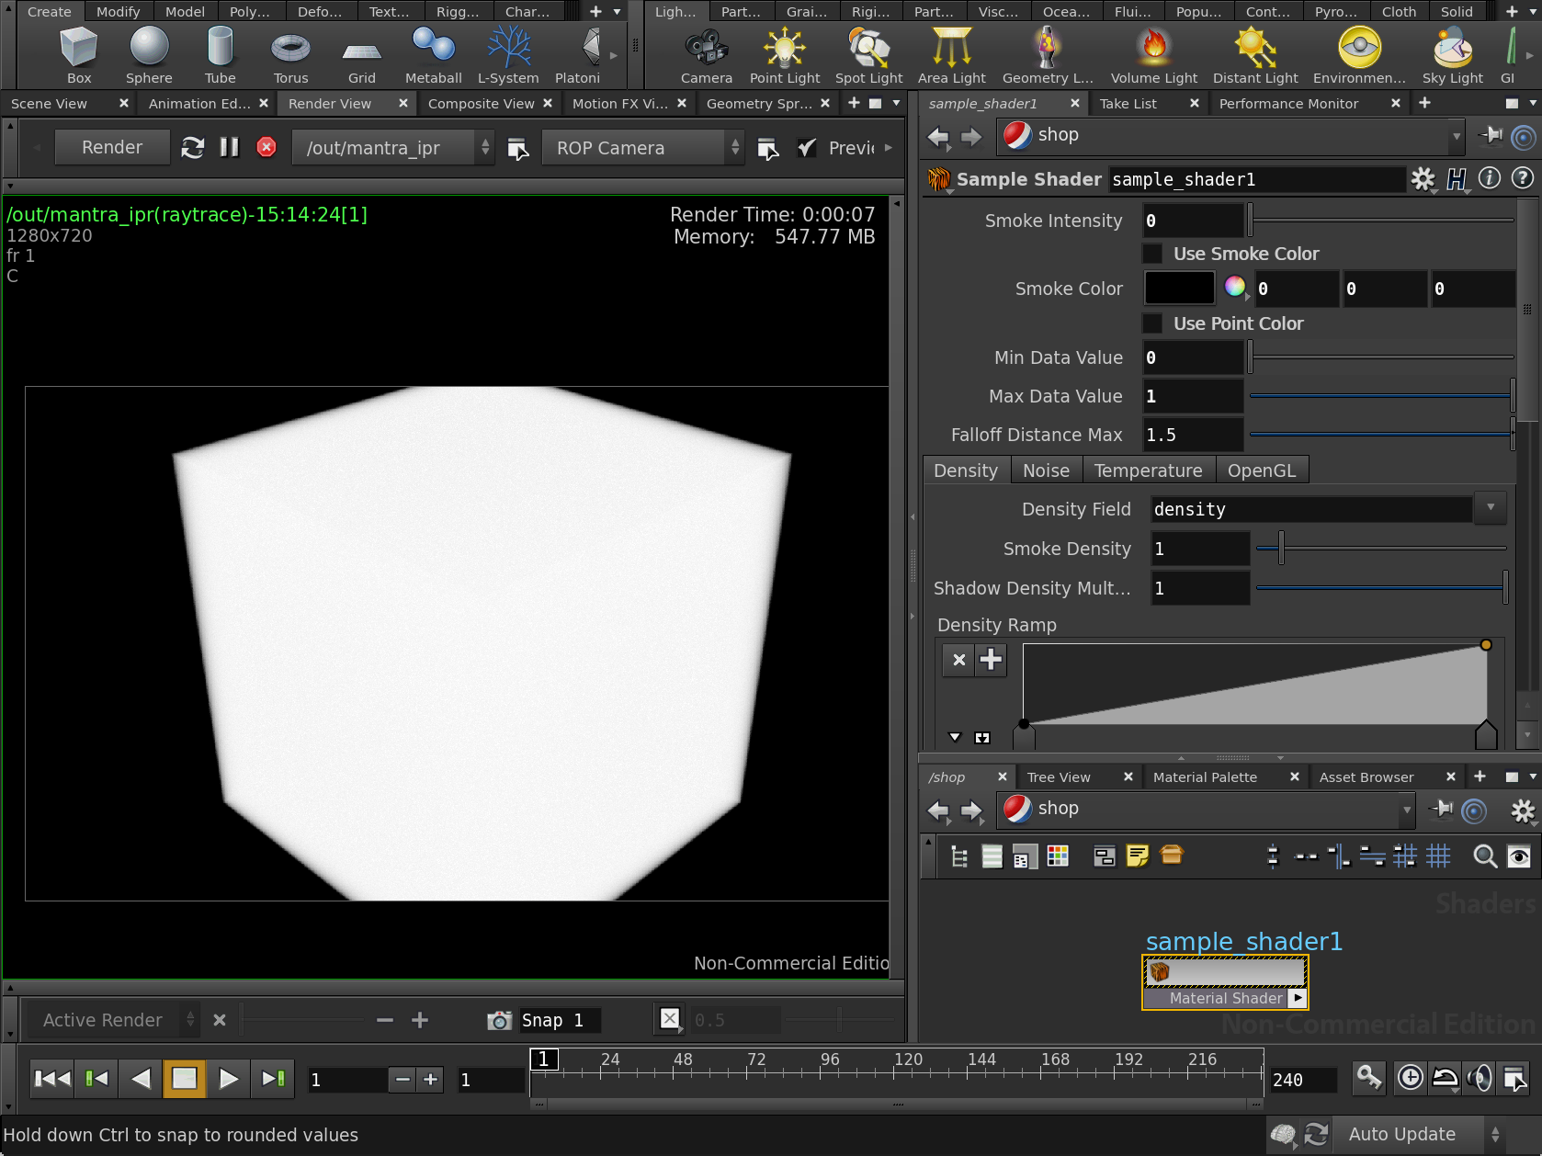Stop the render with red button
This screenshot has width=1542, height=1156.
pos(266,147)
